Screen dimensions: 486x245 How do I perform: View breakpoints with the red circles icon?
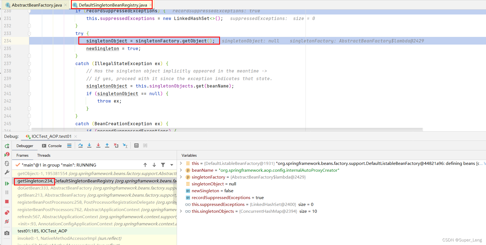pyautogui.click(x=7, y=213)
